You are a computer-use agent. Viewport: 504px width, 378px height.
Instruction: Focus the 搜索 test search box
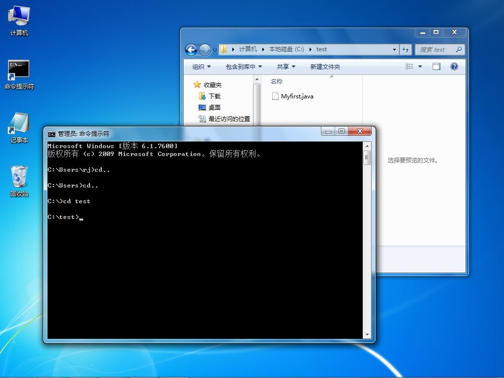[440, 50]
